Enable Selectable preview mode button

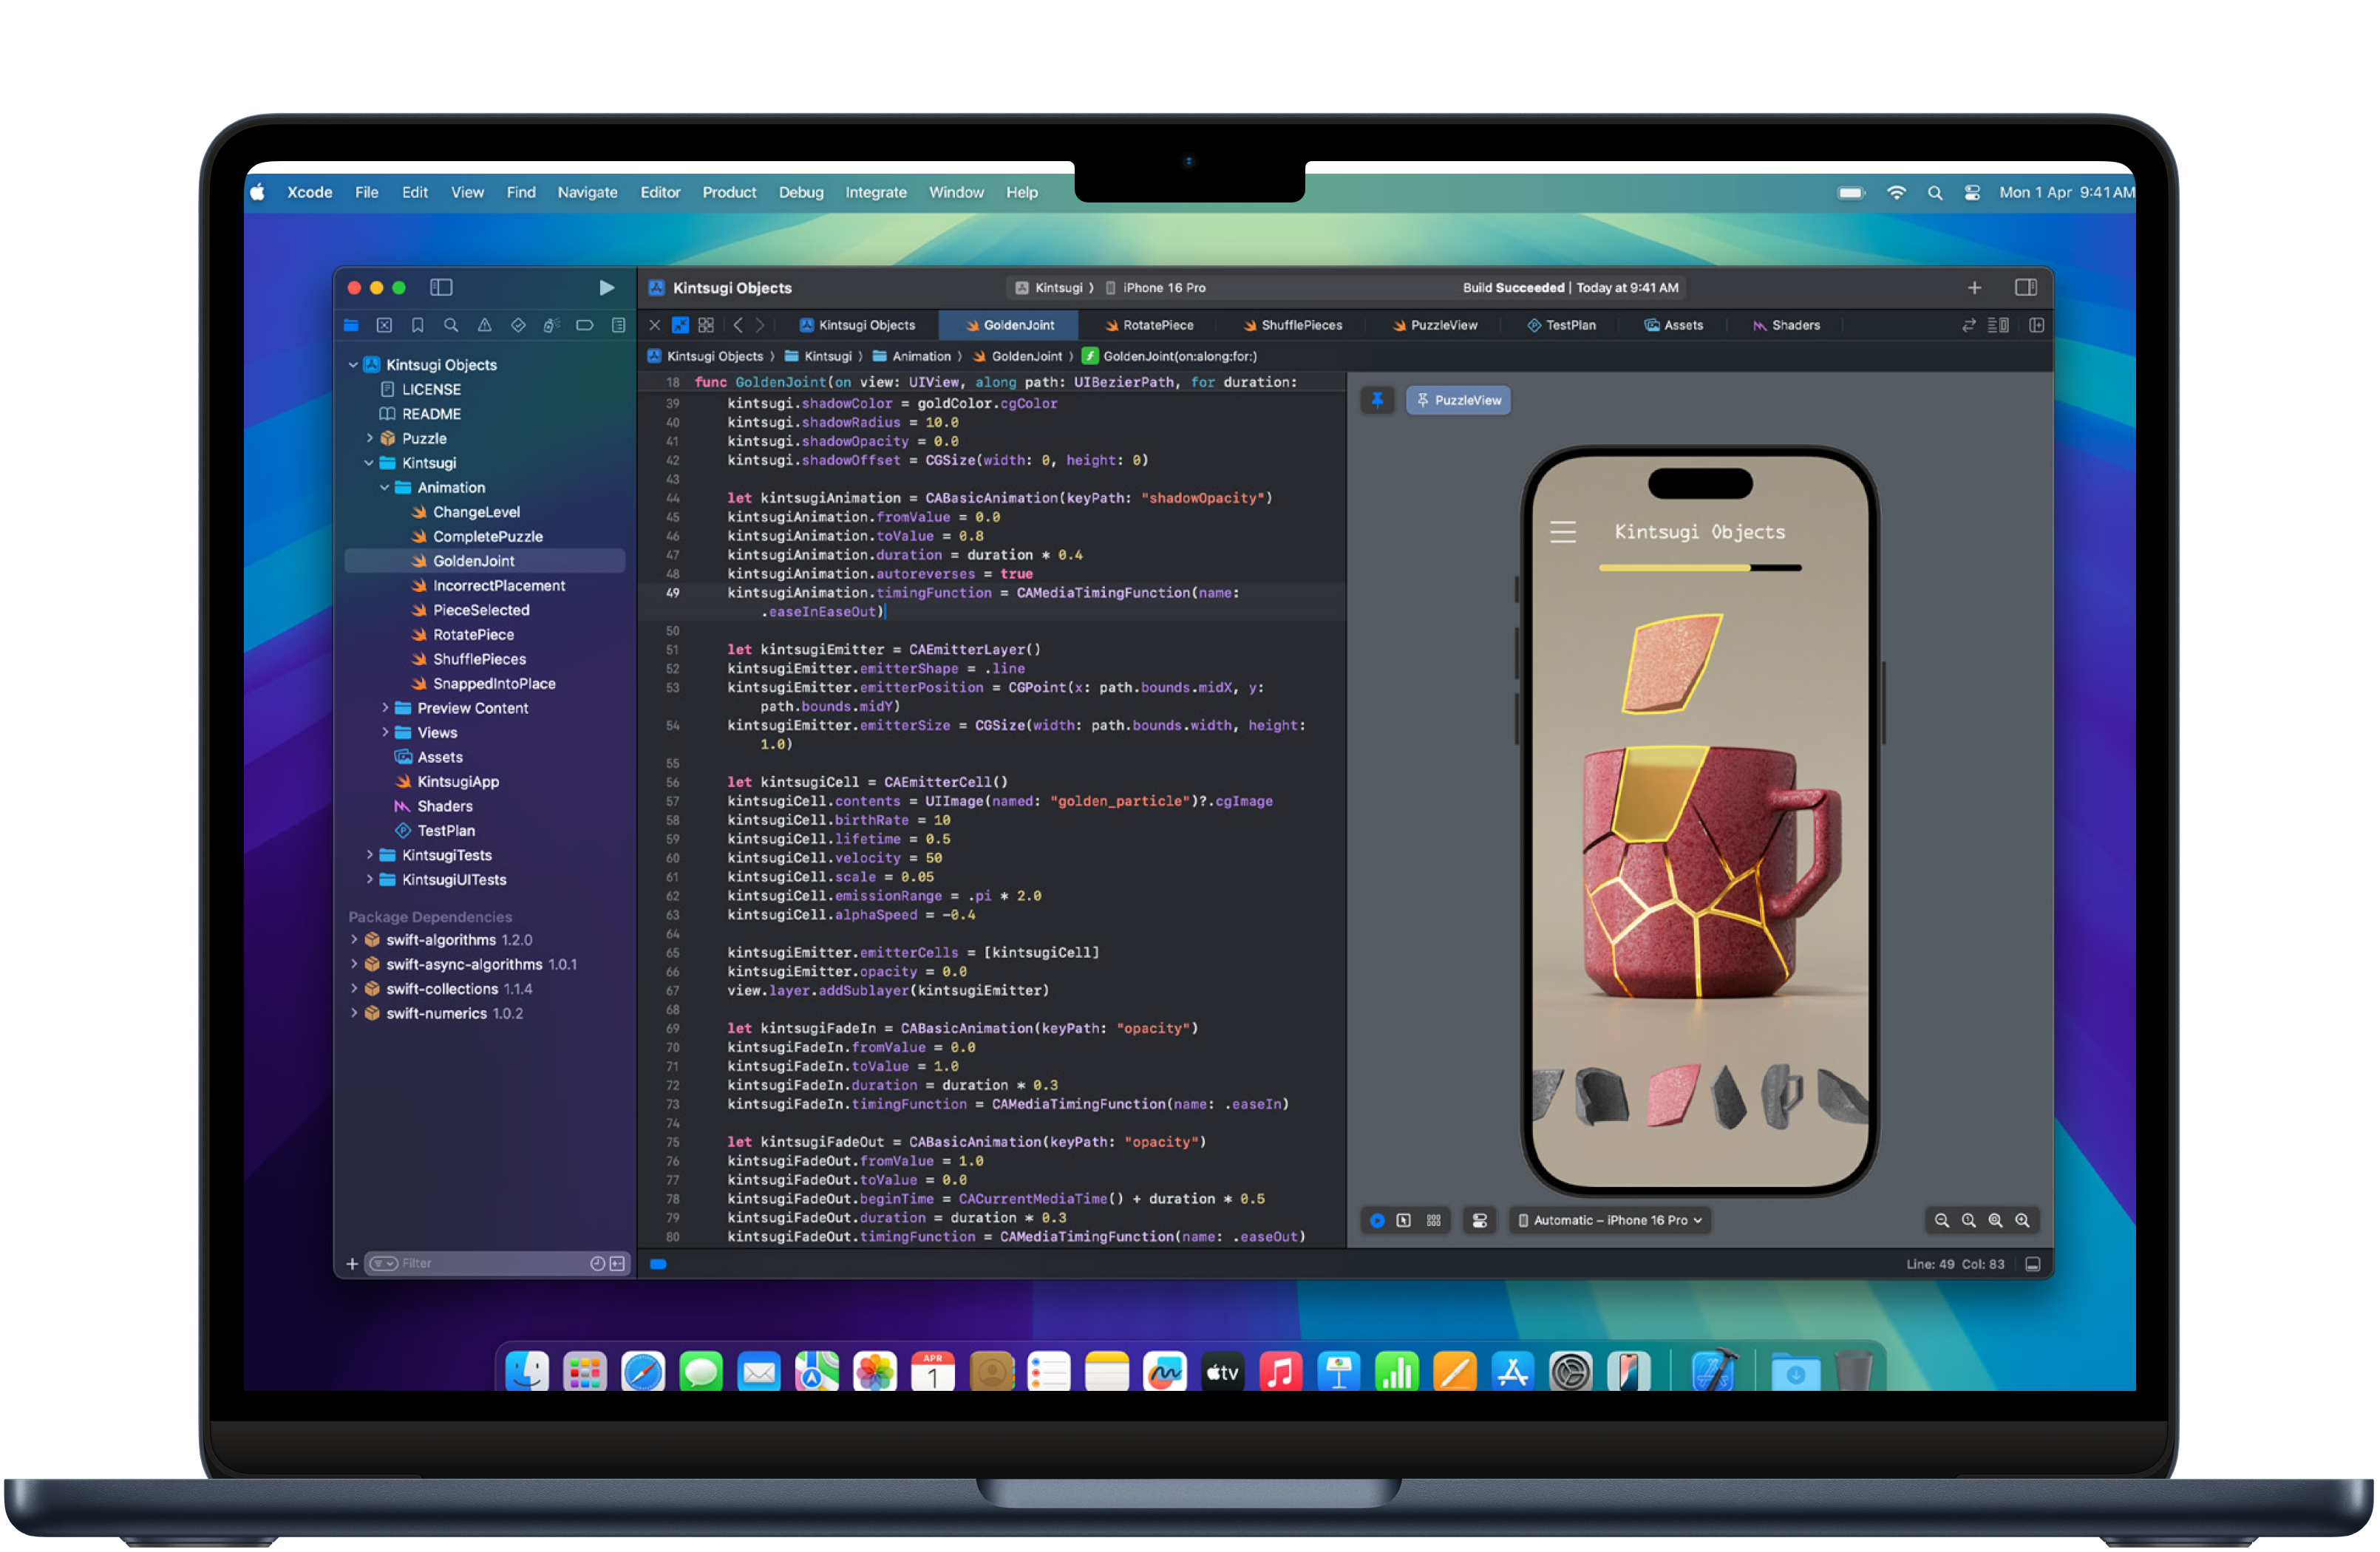[x=1404, y=1220]
